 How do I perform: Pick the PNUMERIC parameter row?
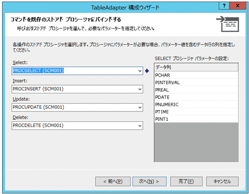tap(196, 104)
